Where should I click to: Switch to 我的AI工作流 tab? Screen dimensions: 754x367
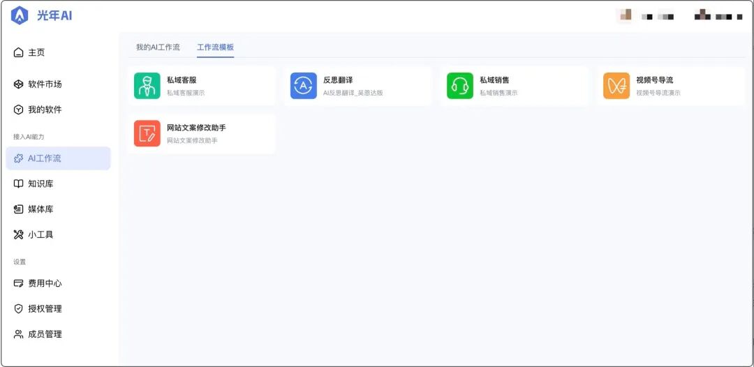click(x=158, y=47)
